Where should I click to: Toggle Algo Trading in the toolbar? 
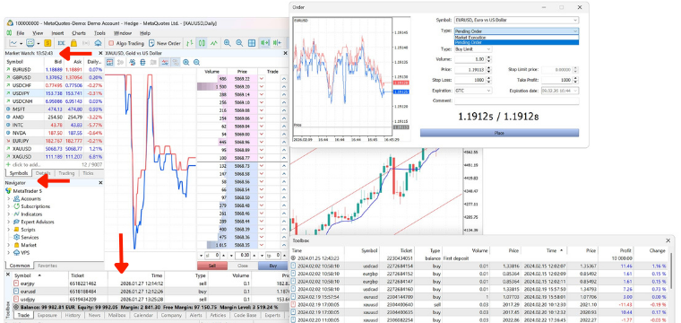126,43
